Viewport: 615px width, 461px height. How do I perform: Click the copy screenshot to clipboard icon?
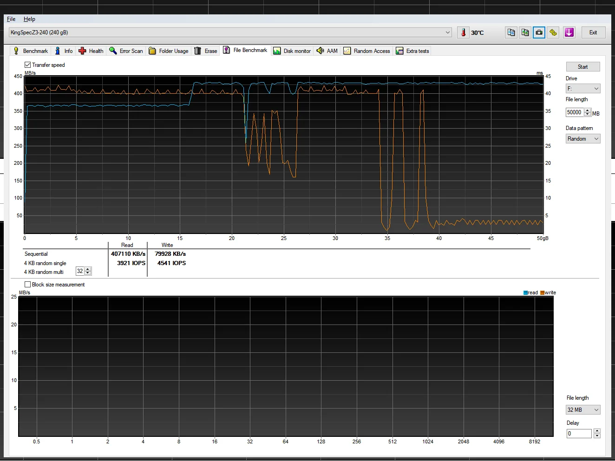click(x=525, y=32)
